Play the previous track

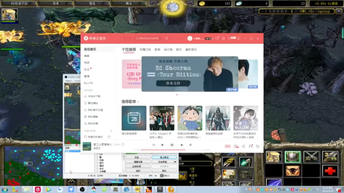[162, 145]
